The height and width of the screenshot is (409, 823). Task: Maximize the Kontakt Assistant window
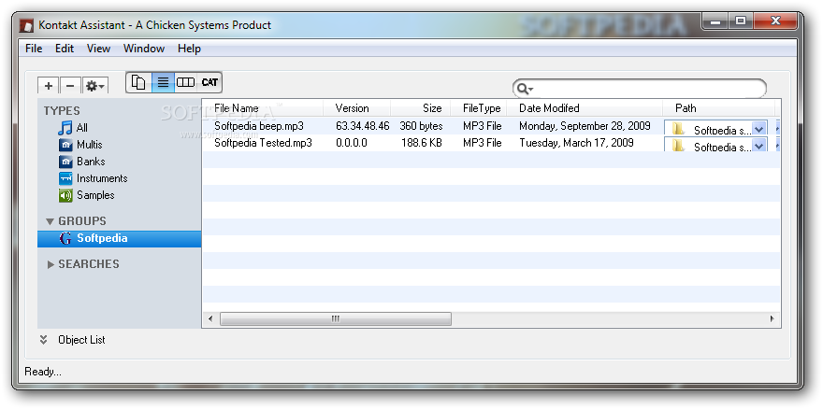pyautogui.click(x=741, y=21)
